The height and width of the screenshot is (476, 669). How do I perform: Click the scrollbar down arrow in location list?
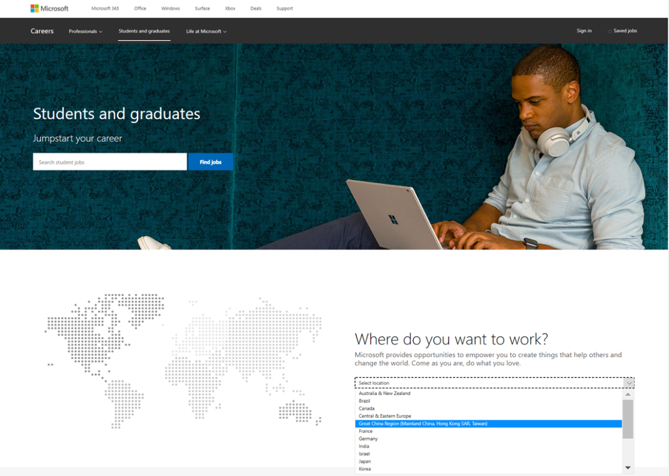627,467
